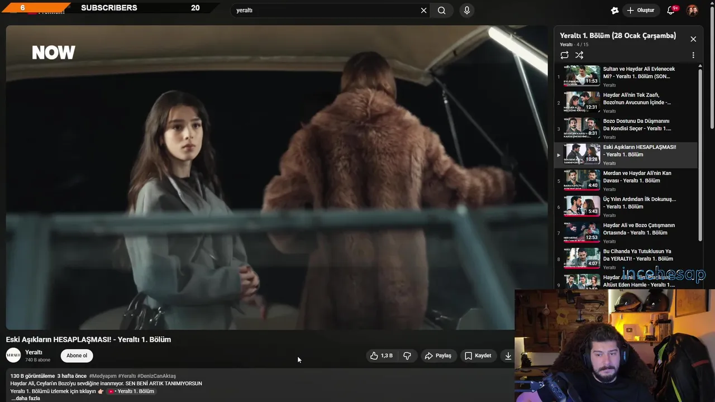Share the video via Paylaş
The width and height of the screenshot is (715, 402).
click(438, 356)
